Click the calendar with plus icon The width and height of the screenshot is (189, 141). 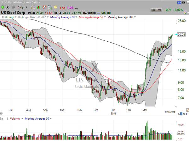(x=50, y=7)
